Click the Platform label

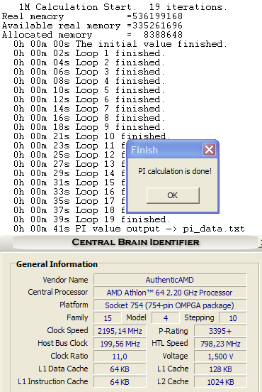tap(74, 305)
